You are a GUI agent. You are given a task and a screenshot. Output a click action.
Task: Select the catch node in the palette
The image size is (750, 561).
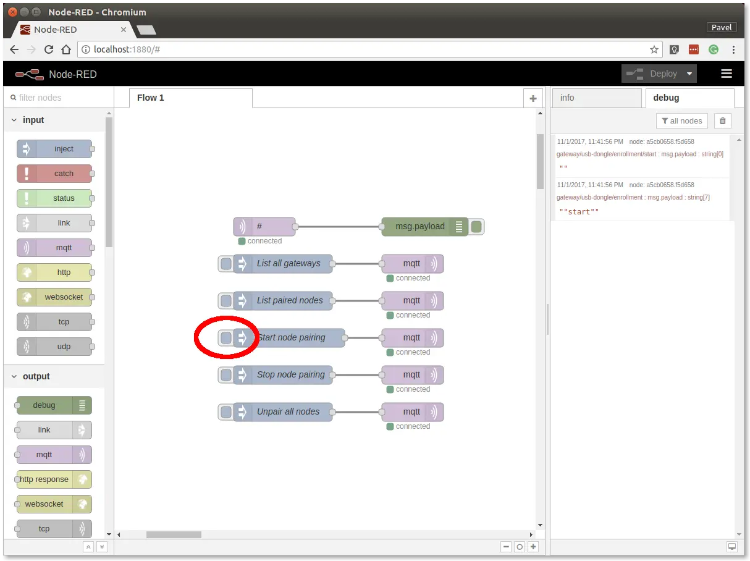click(54, 174)
